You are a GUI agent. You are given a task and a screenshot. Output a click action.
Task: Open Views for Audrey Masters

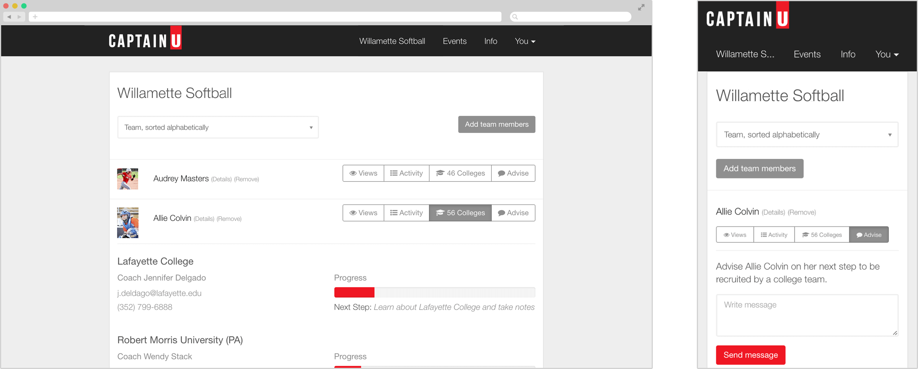click(x=363, y=173)
